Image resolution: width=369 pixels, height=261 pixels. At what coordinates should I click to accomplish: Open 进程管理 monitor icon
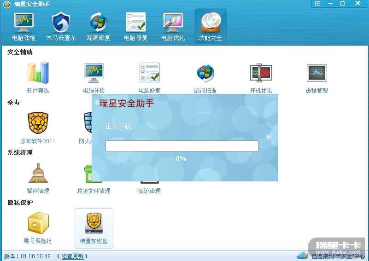click(317, 73)
